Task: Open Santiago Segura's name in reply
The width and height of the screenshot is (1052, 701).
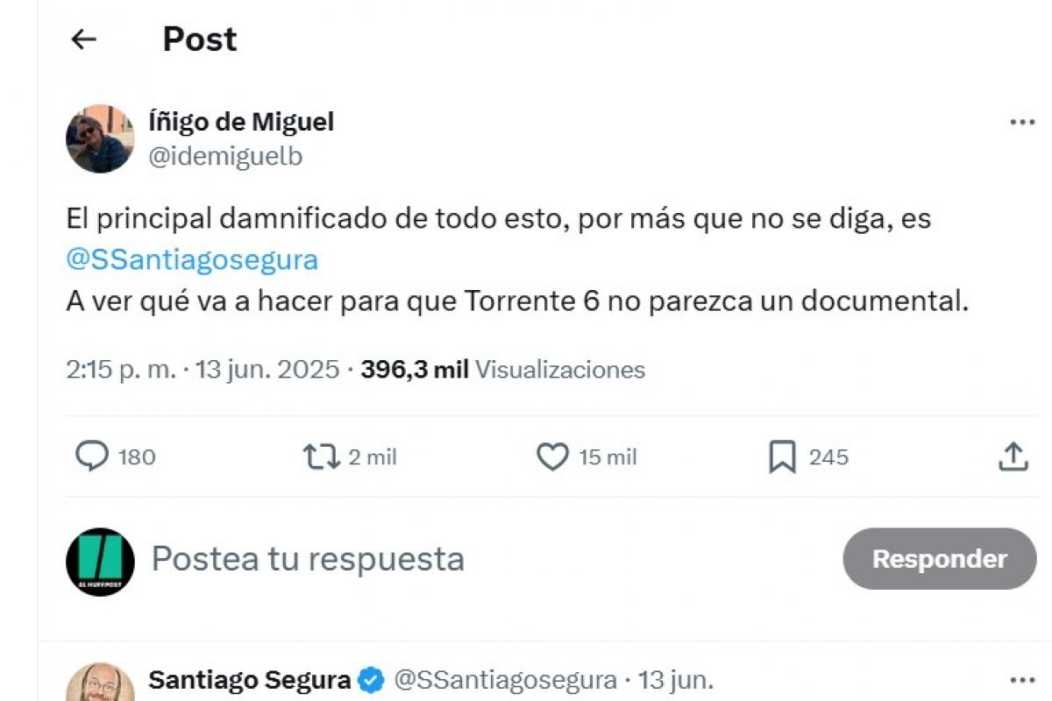Action: [x=250, y=680]
